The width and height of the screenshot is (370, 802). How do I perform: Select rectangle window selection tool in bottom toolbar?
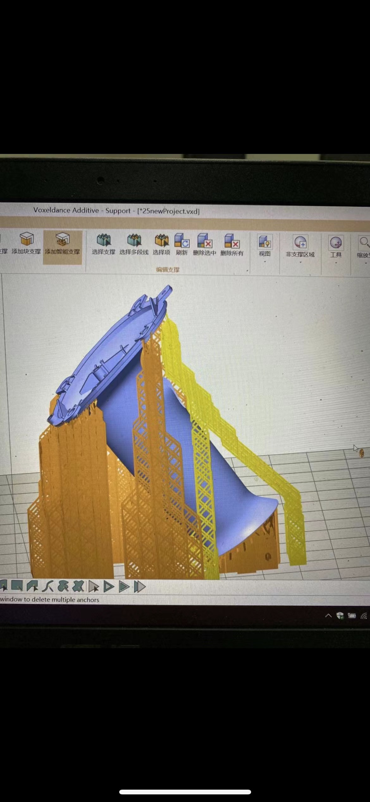(x=17, y=586)
